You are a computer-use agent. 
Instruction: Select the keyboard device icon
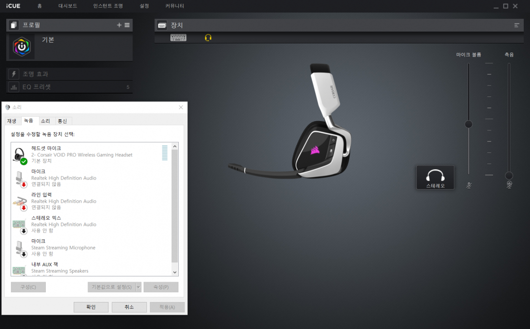(x=178, y=38)
